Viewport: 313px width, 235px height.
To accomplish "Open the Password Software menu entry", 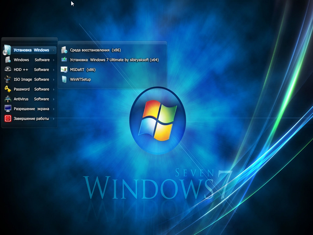I will 30,89.
